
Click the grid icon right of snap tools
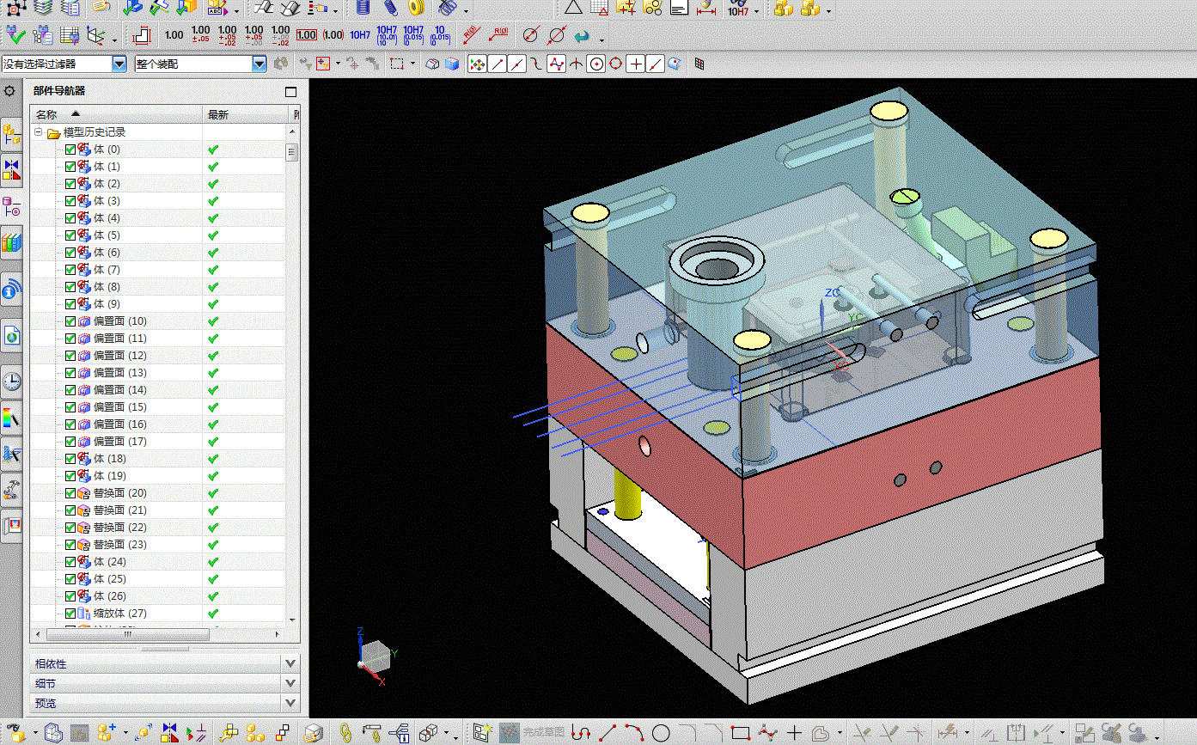pos(699,64)
